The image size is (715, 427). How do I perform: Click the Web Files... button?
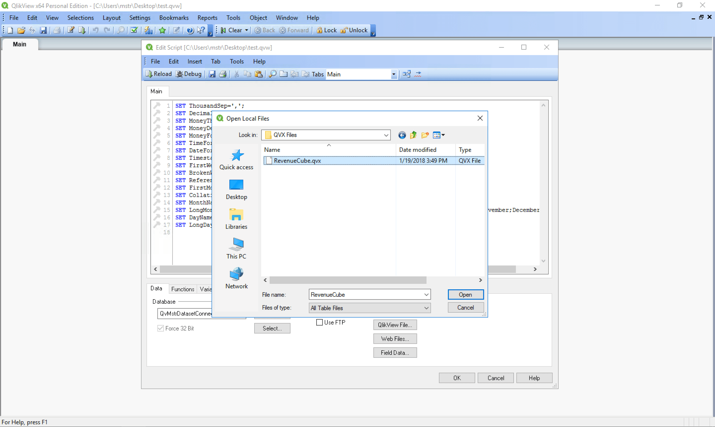pyautogui.click(x=395, y=339)
